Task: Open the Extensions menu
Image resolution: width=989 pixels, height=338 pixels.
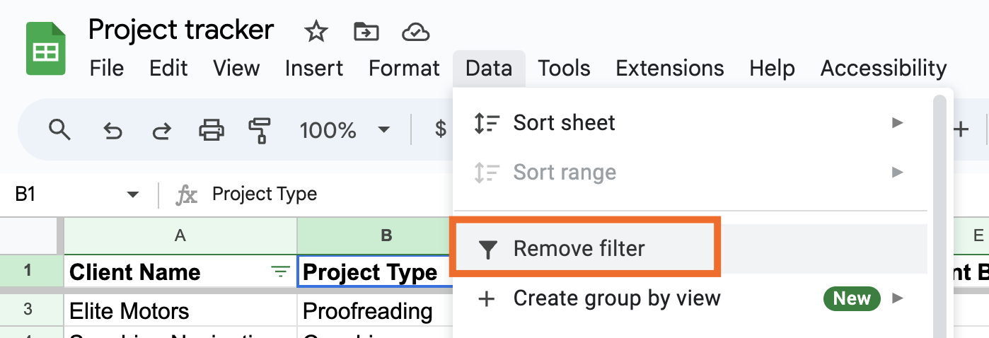Action: tap(669, 69)
